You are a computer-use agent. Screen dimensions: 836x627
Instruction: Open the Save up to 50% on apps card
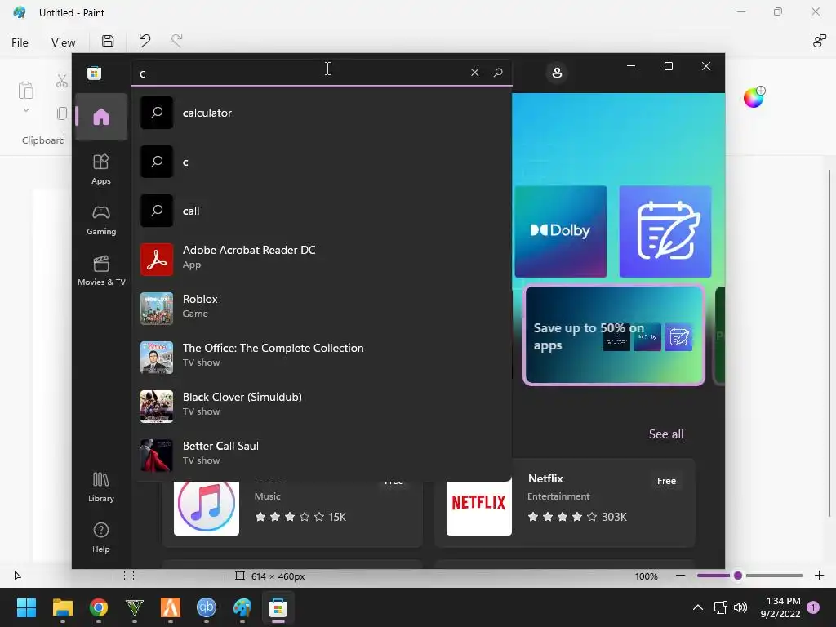click(x=614, y=336)
